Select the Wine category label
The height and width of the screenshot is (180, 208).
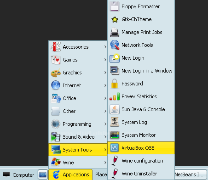(x=68, y=163)
